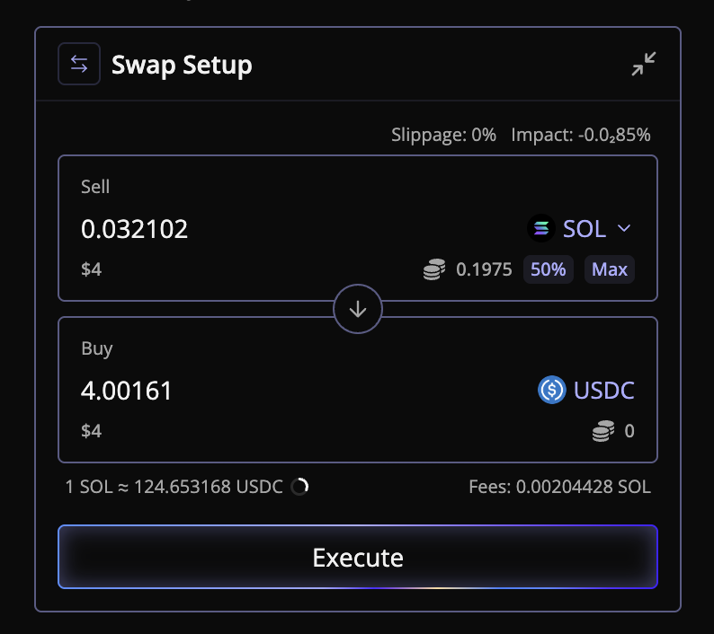This screenshot has width=714, height=634.
Task: Click the Impact percentage label
Action: click(581, 136)
